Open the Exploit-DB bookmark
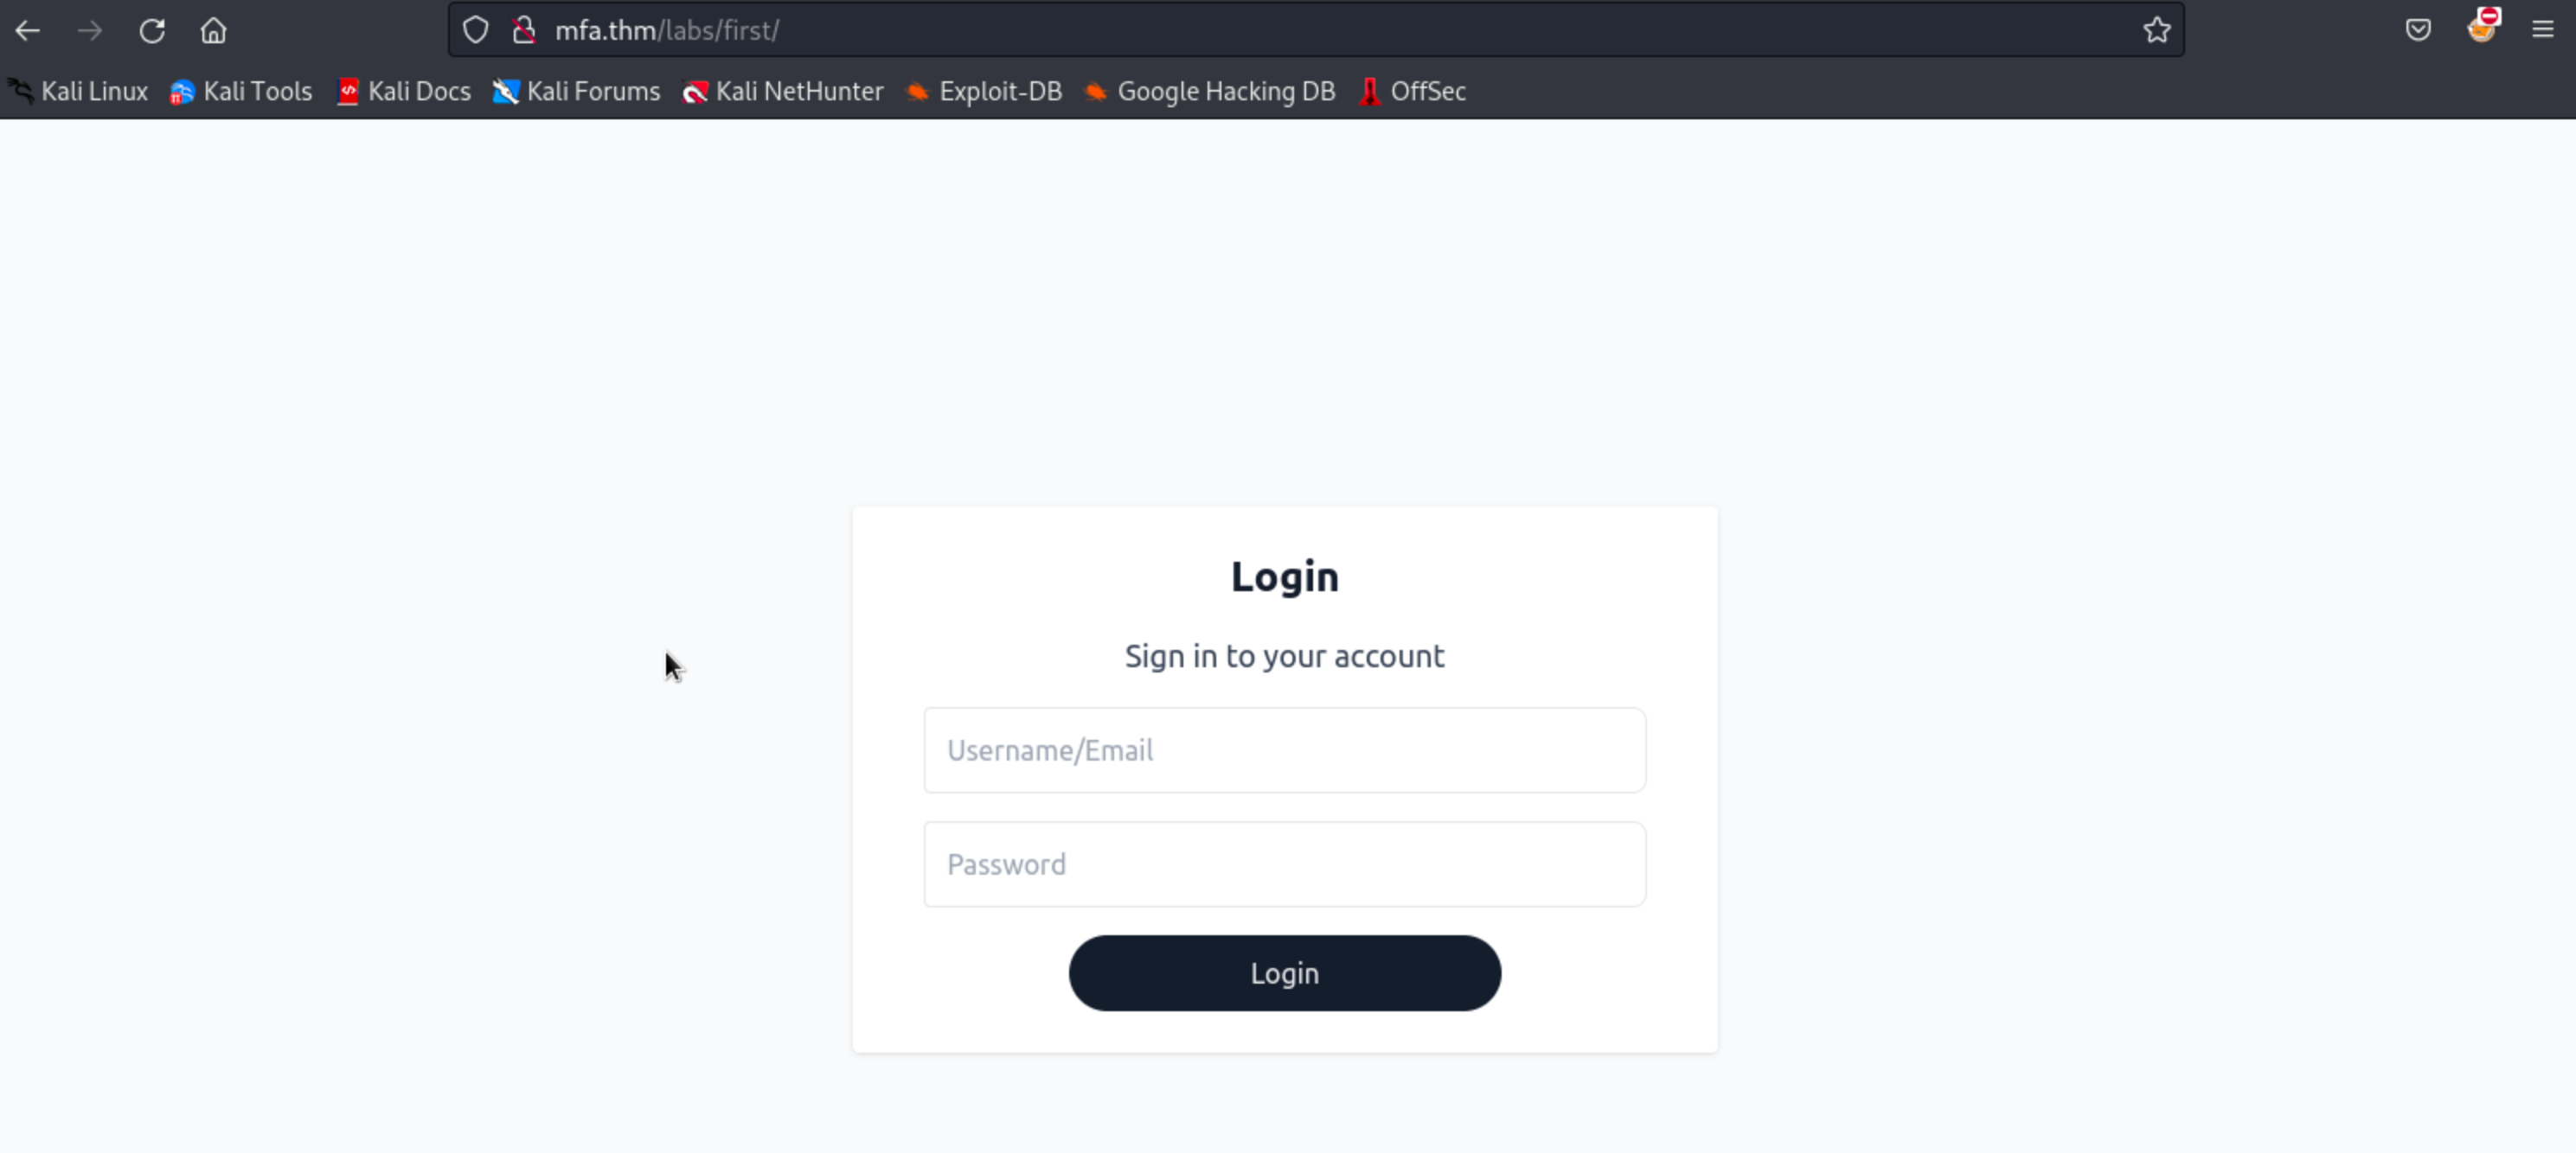Screen dimensions: 2576x1153 984,92
